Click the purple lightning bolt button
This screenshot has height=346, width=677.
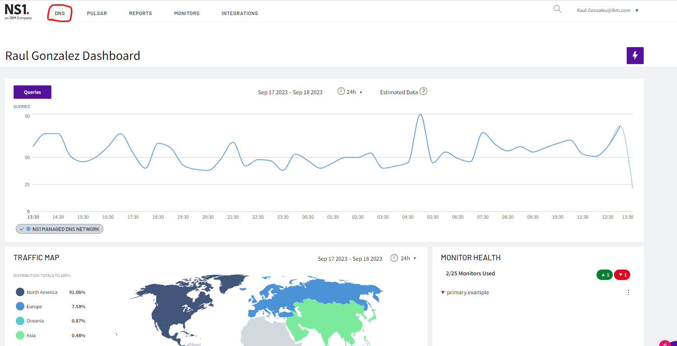point(635,56)
